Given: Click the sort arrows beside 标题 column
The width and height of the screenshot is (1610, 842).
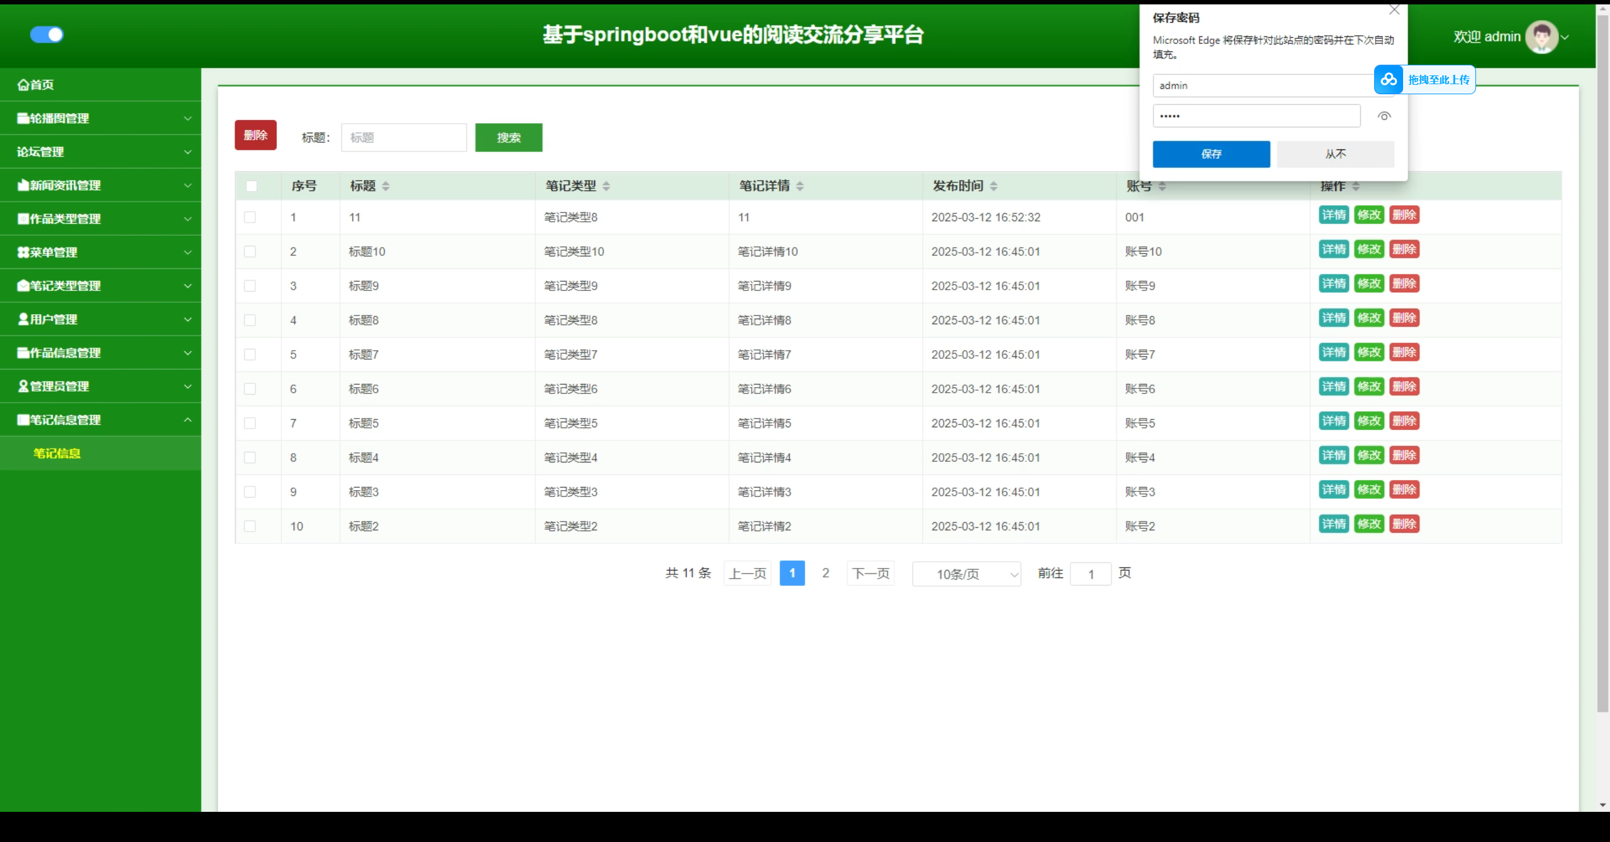Looking at the screenshot, I should click(386, 186).
